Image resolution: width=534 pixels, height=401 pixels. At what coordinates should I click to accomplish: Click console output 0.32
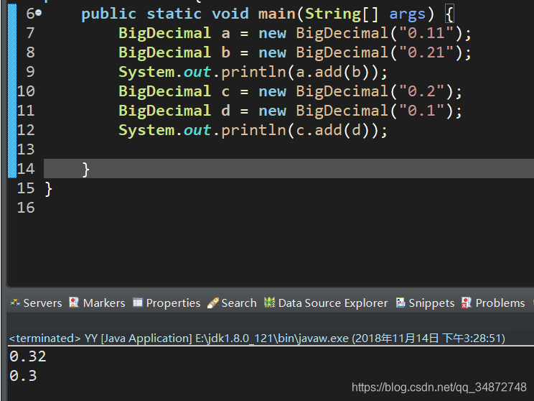tap(28, 356)
